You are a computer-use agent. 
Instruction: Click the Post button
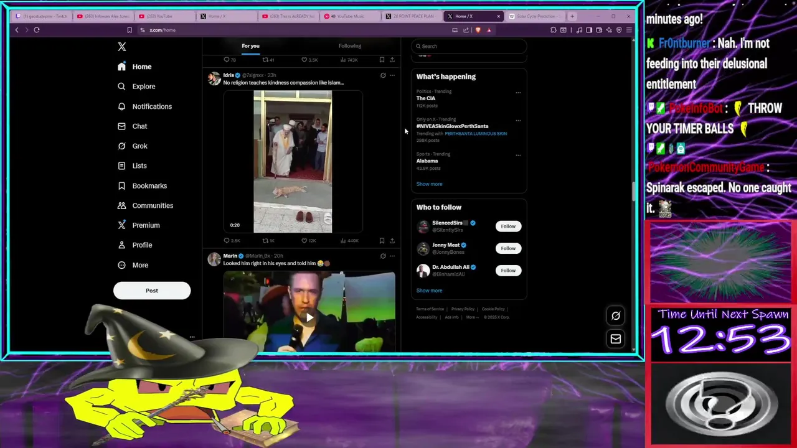152,291
